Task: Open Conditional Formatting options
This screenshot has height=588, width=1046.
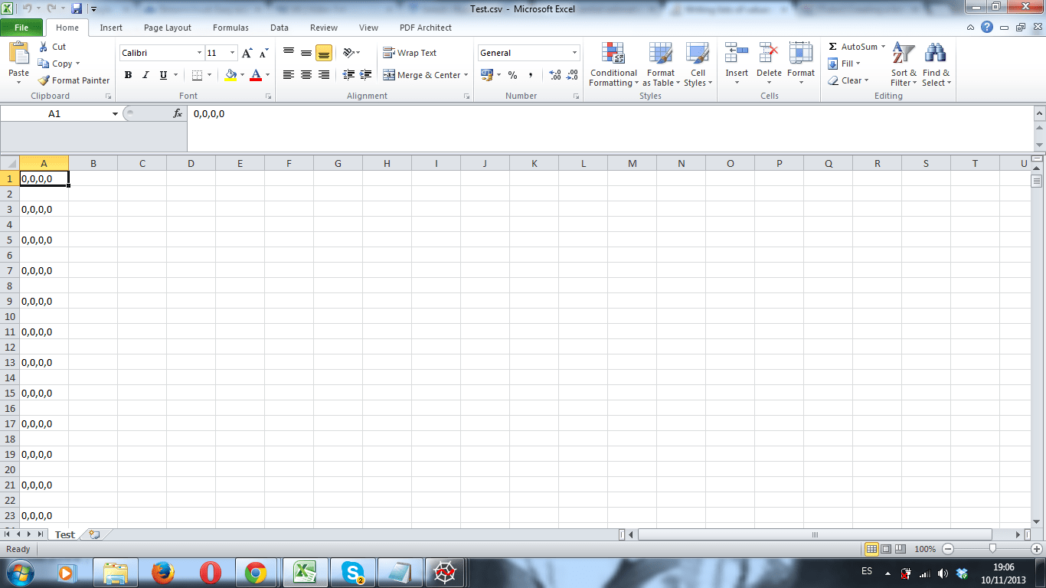Action: tap(613, 65)
